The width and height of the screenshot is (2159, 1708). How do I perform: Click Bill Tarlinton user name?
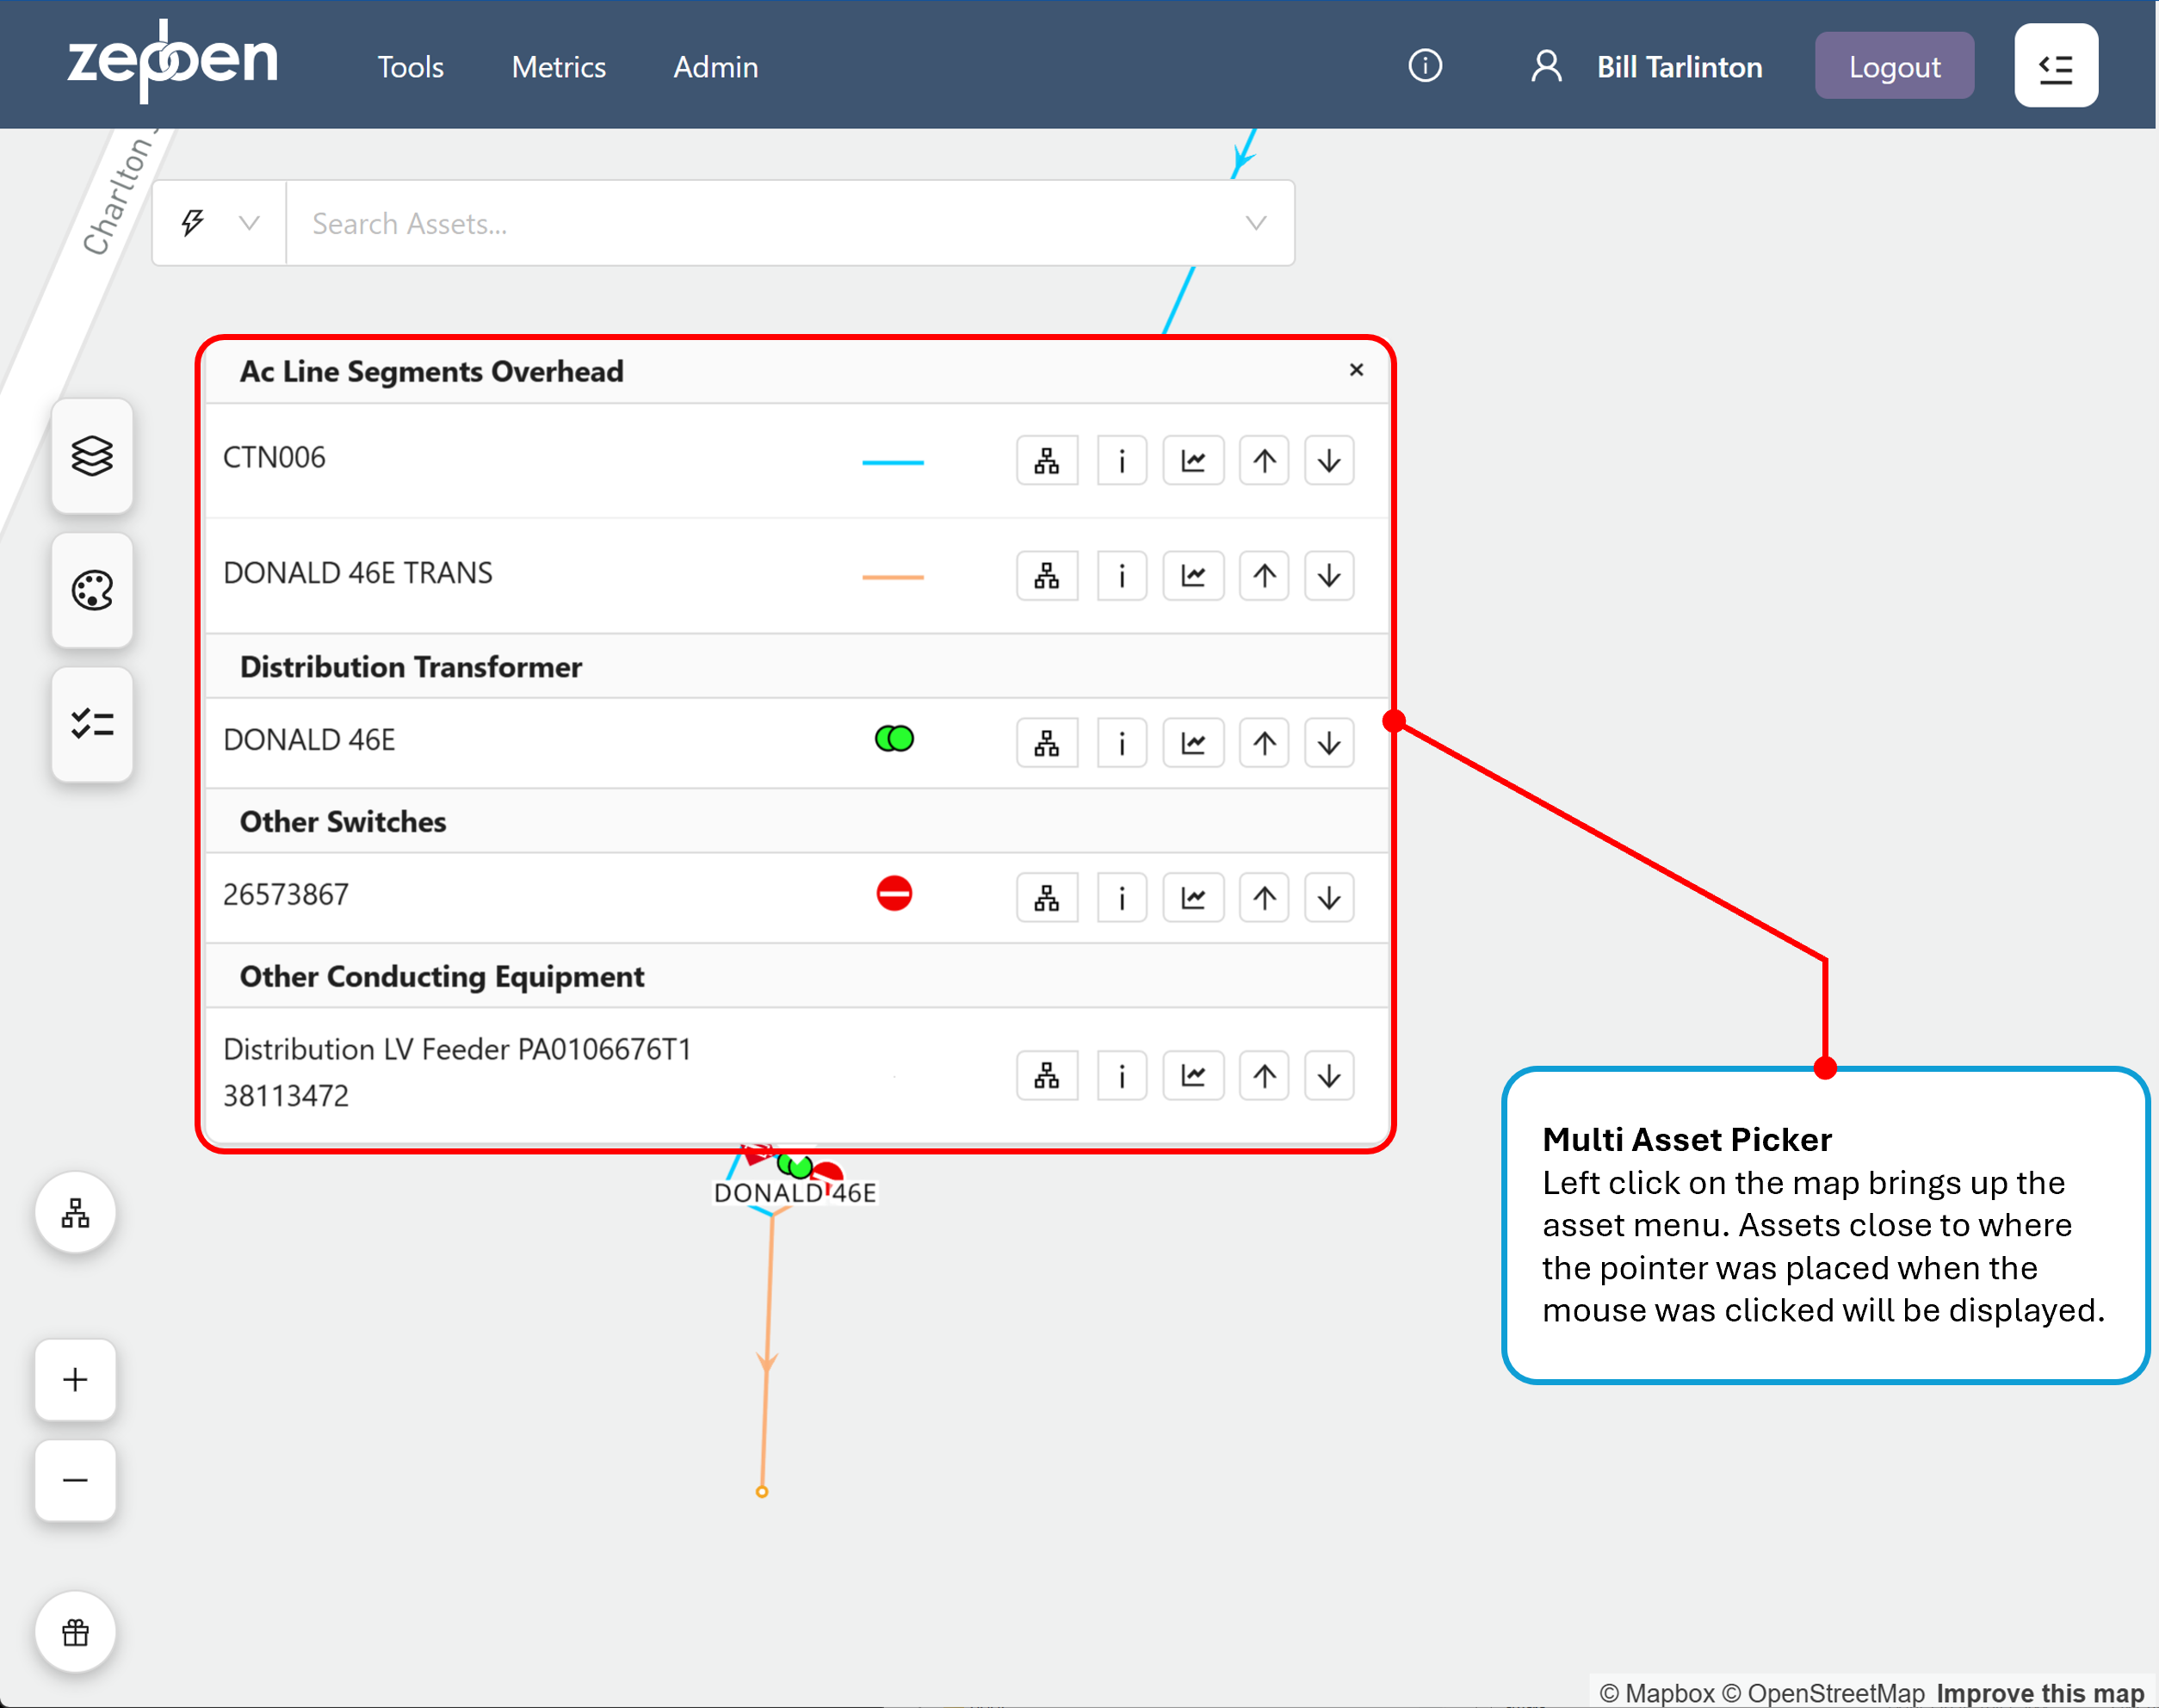(x=1680, y=67)
